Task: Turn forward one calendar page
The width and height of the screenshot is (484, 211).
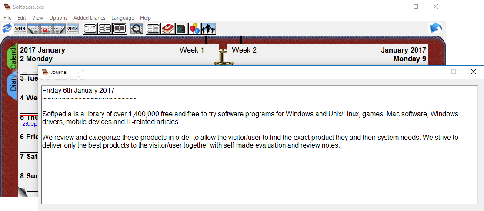Action: click(60, 29)
